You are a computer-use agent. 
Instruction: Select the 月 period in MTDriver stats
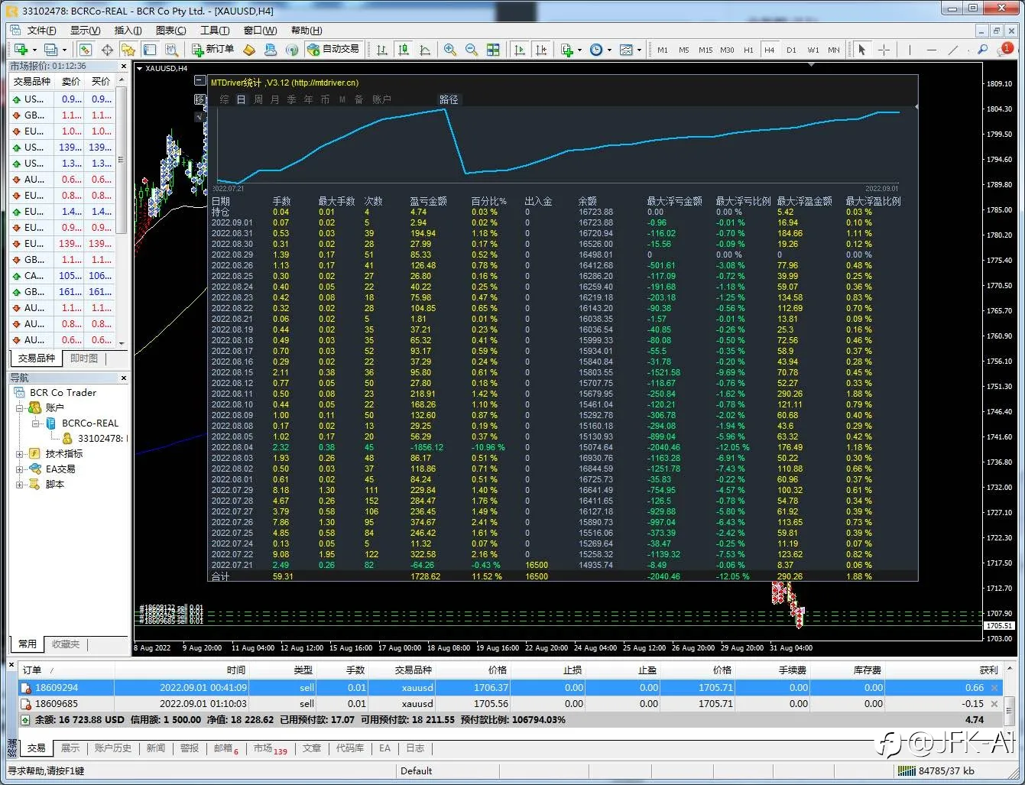click(x=275, y=99)
